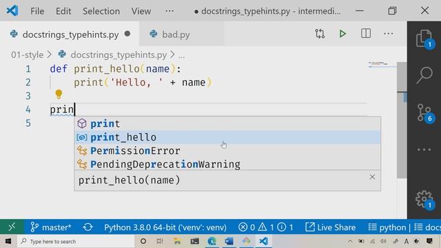Click the editor minimap
The height and width of the screenshot is (248, 441).
(x=382, y=64)
